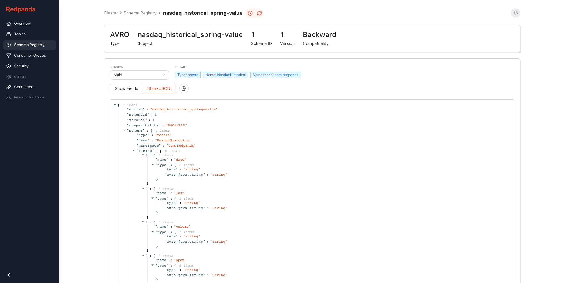Collapse the sidebar with the arrow icon
565x283 pixels.
coord(9,275)
